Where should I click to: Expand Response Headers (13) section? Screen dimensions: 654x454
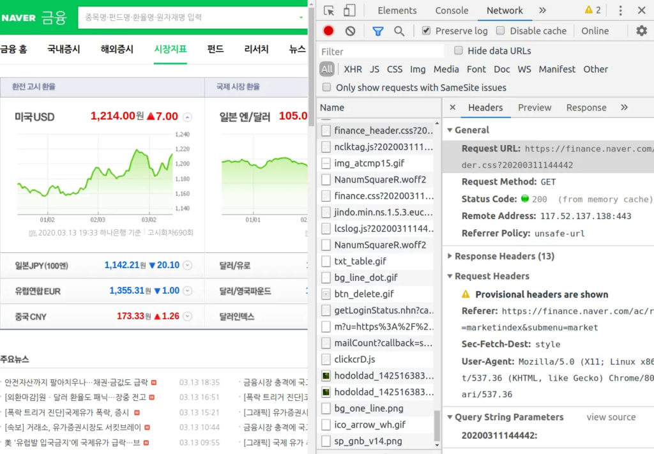click(x=450, y=256)
